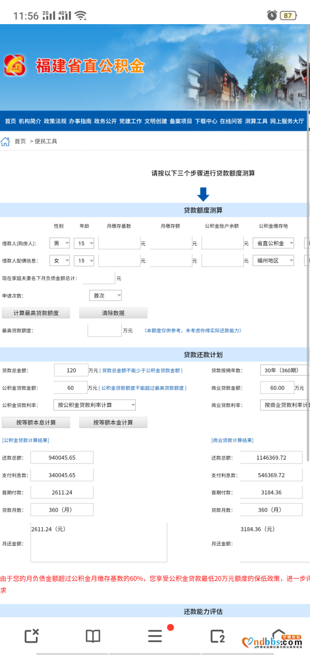Tap [商业贷款计算结果] label
Screen dimensions: 310x655
click(x=232, y=440)
